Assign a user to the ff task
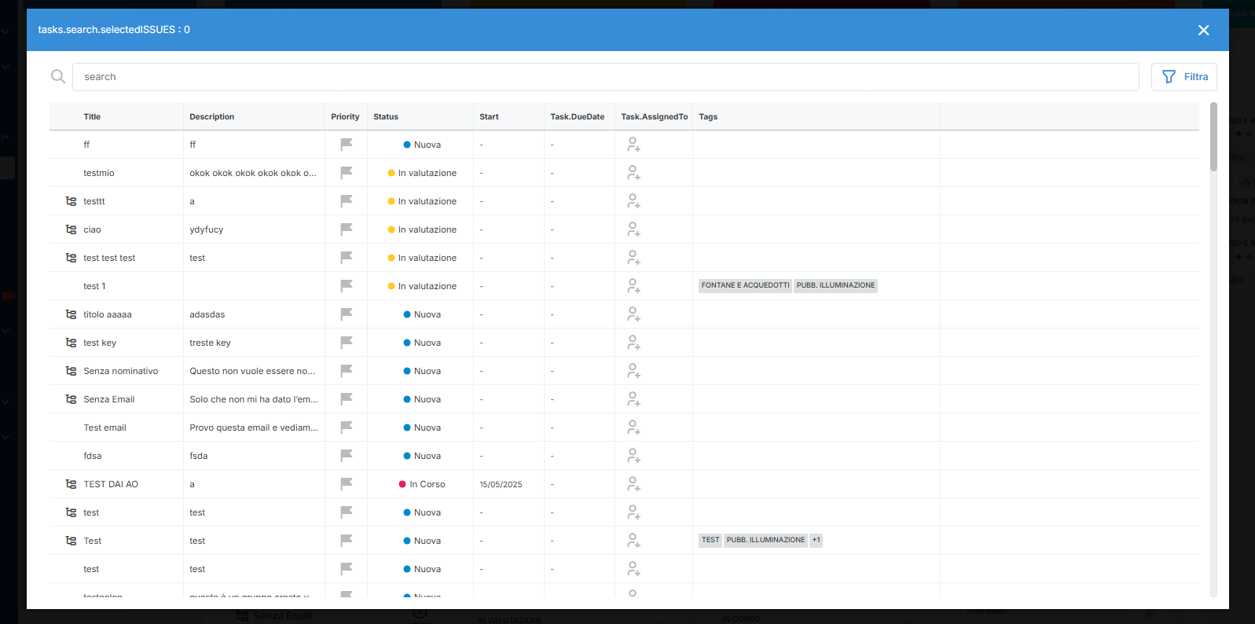 (633, 145)
